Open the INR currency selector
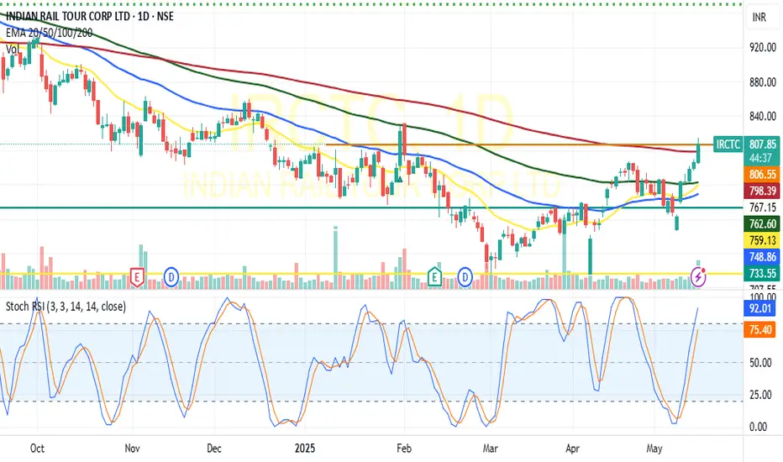The image size is (783, 462). [x=759, y=18]
